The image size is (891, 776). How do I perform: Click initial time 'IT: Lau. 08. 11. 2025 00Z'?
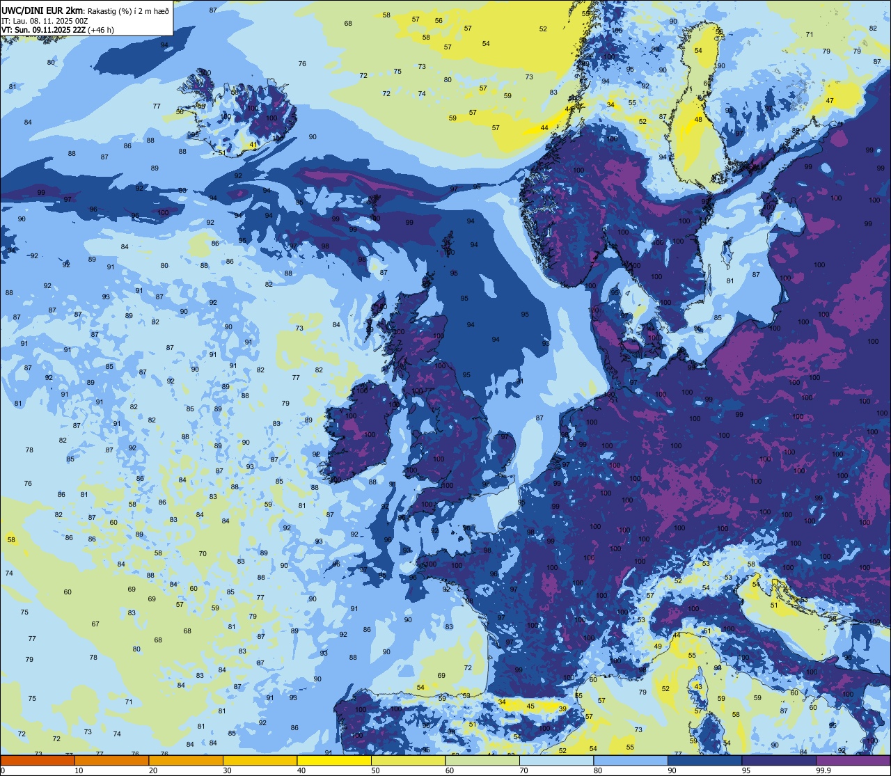click(45, 20)
